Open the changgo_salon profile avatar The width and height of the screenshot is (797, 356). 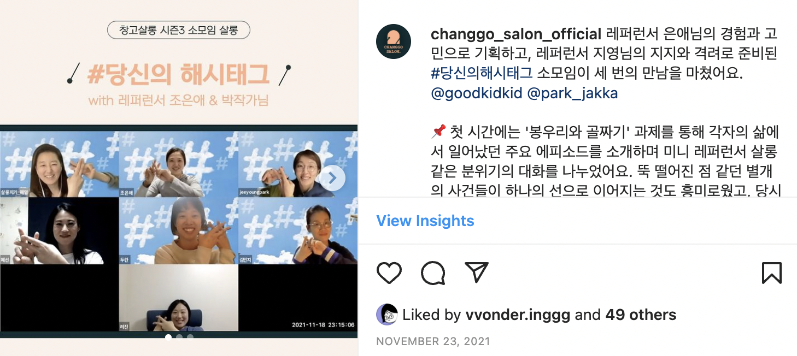pyautogui.click(x=394, y=41)
